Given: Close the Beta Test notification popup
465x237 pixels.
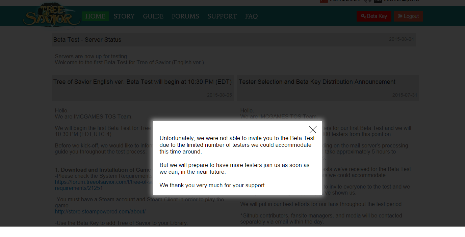Looking at the screenshot, I should (313, 130).
